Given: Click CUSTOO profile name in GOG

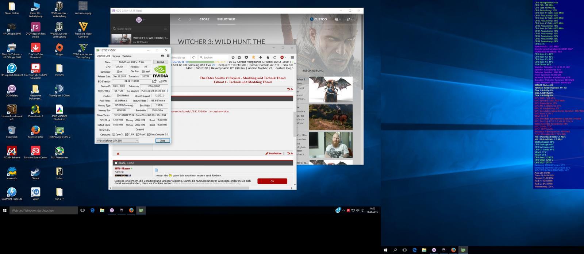Looking at the screenshot, I should [320, 19].
